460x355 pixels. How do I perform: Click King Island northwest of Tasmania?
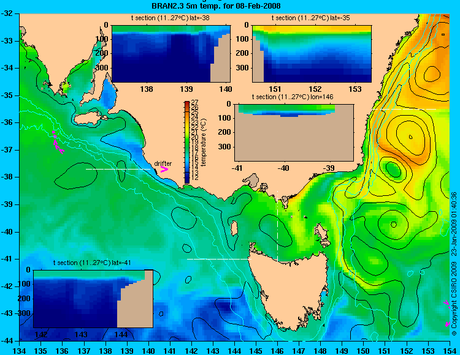234,228
